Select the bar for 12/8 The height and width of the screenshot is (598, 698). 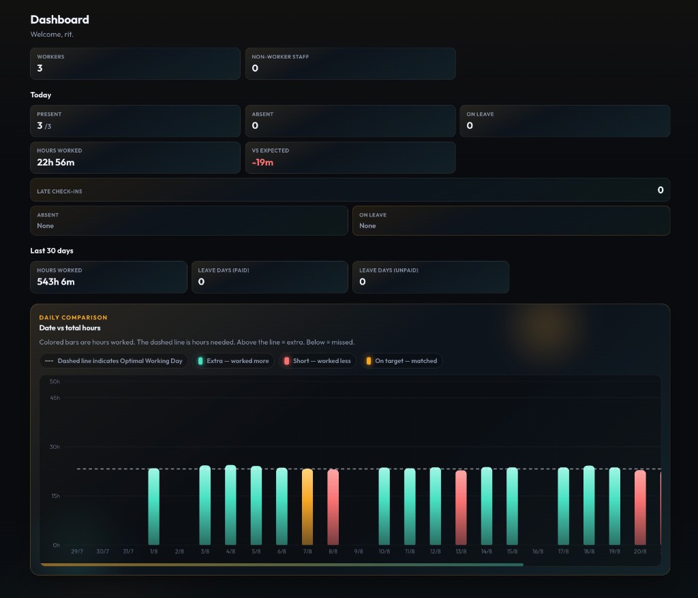pyautogui.click(x=436, y=506)
